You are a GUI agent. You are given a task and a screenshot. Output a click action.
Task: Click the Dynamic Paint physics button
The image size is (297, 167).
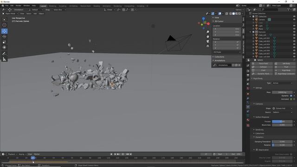(262, 74)
